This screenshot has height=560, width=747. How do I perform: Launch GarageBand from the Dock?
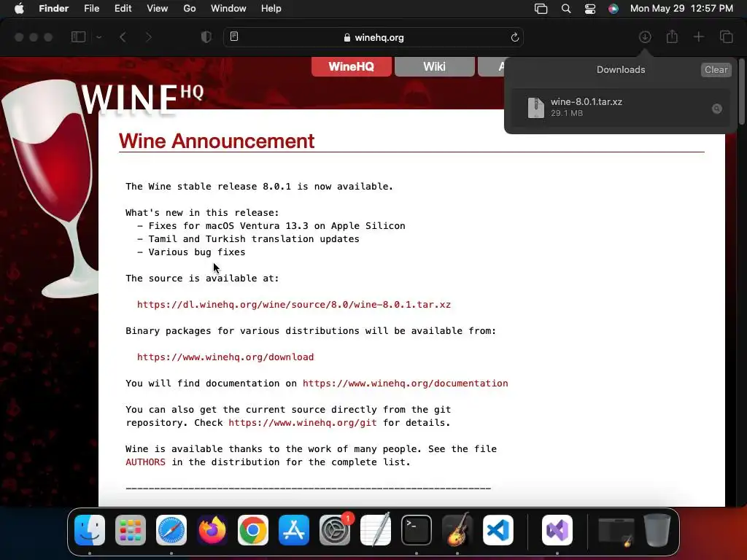(x=457, y=530)
